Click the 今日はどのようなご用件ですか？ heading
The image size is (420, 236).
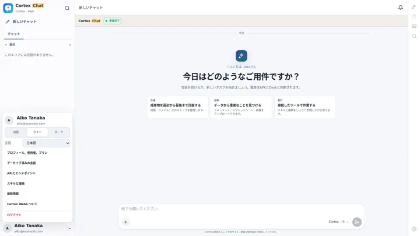point(241,76)
